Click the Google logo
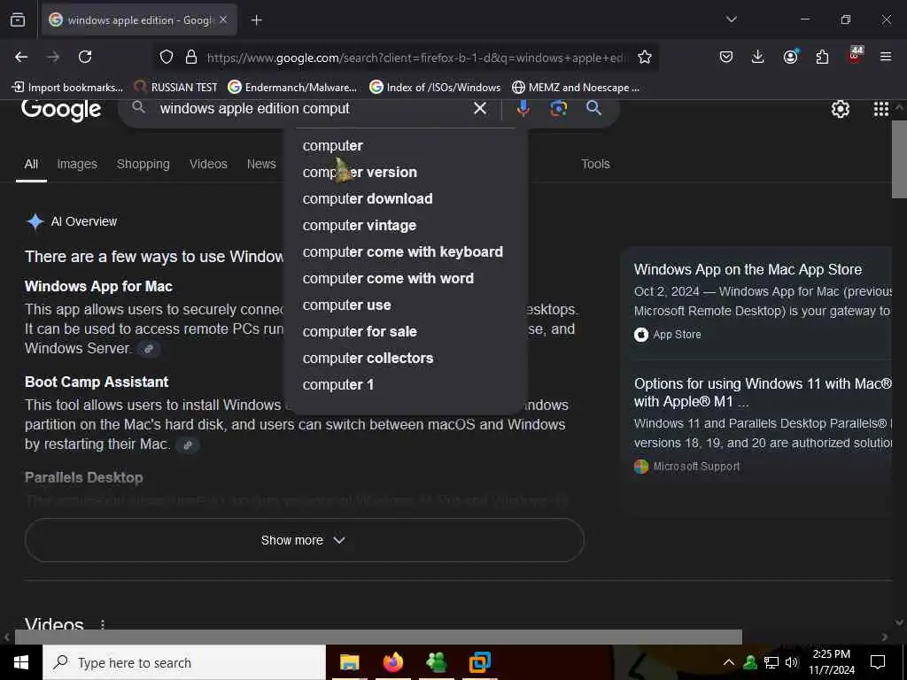 (x=61, y=110)
